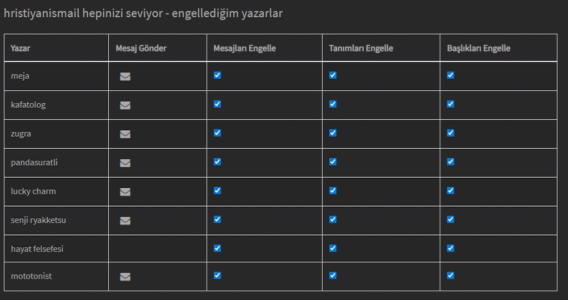568x300 pixels.
Task: Disable Mesajları Engelle for hayat felsefesi
Action: coord(217,248)
